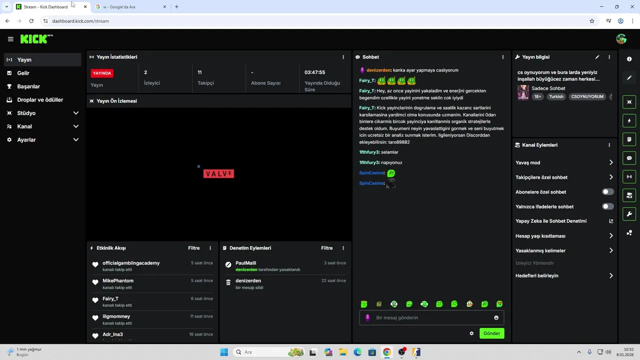This screenshot has width=640, height=360.
Task: Switch to the Google'da Ara browser tab
Action: pos(131,7)
